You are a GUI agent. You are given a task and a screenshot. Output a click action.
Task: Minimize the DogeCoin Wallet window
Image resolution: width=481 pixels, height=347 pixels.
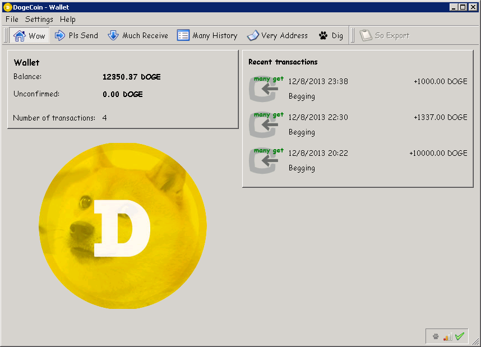point(454,7)
